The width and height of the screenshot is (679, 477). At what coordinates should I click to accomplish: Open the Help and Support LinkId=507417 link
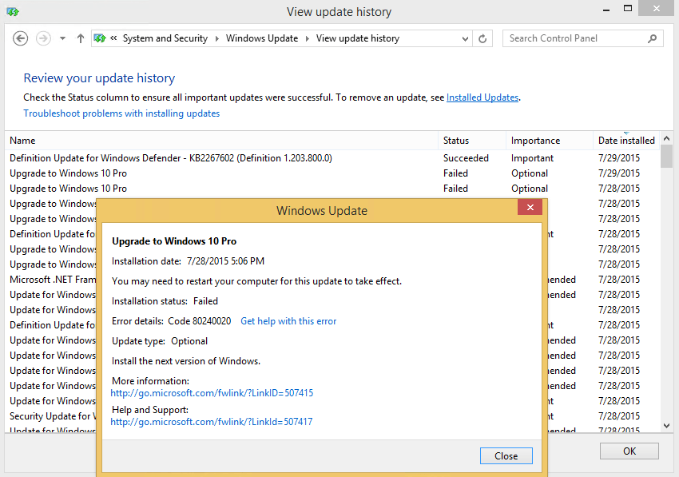[212, 422]
